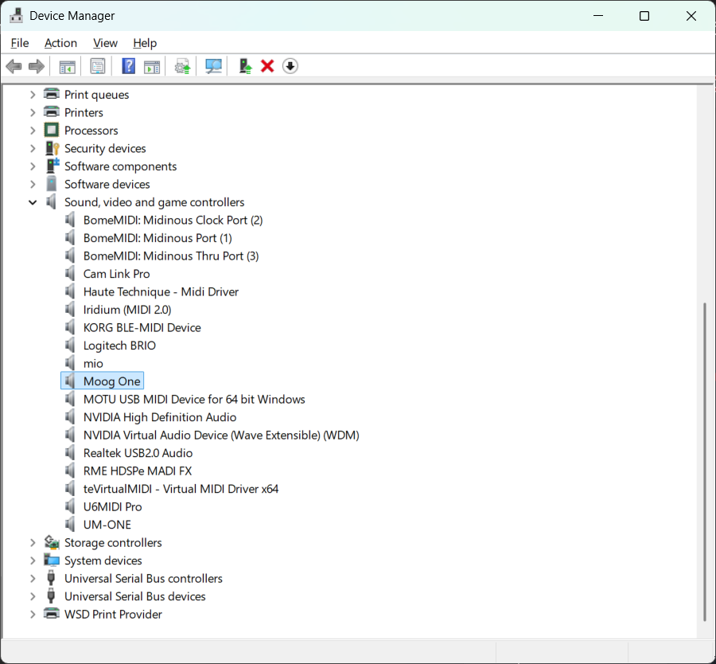716x664 pixels.
Task: Expand Universal Serial Bus devices node
Action: [33, 596]
